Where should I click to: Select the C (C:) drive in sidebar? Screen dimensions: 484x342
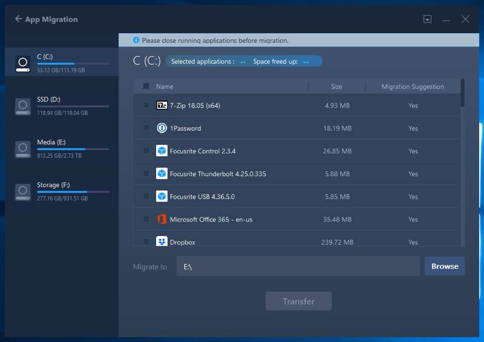[62, 62]
